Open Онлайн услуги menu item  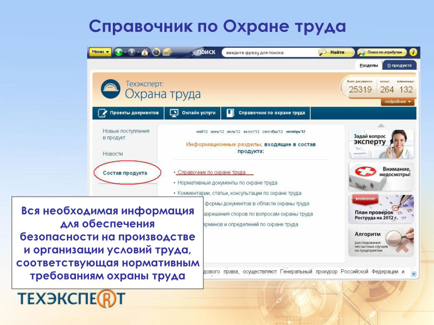point(193,113)
